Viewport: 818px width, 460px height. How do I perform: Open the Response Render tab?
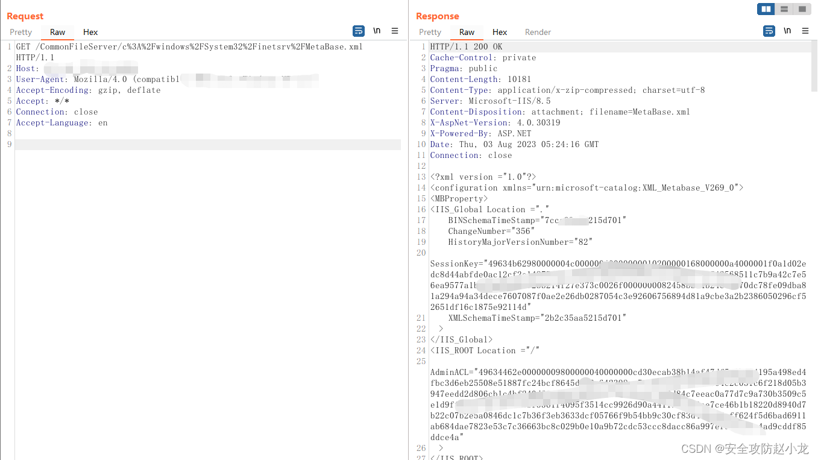538,32
